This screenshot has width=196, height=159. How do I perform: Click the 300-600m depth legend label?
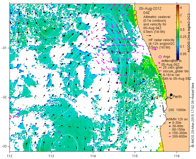[x=180, y=136]
